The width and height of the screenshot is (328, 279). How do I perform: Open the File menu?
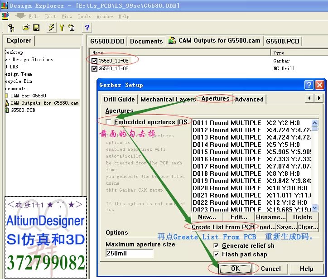(34, 16)
